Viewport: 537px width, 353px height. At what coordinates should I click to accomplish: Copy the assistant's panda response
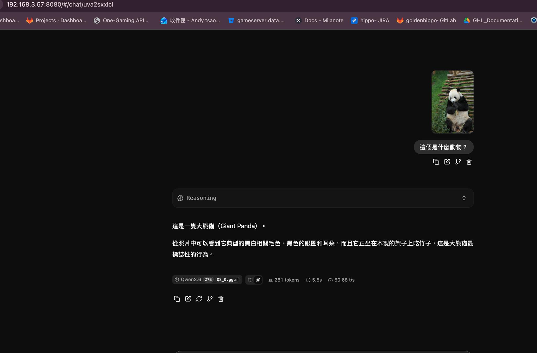(x=177, y=299)
